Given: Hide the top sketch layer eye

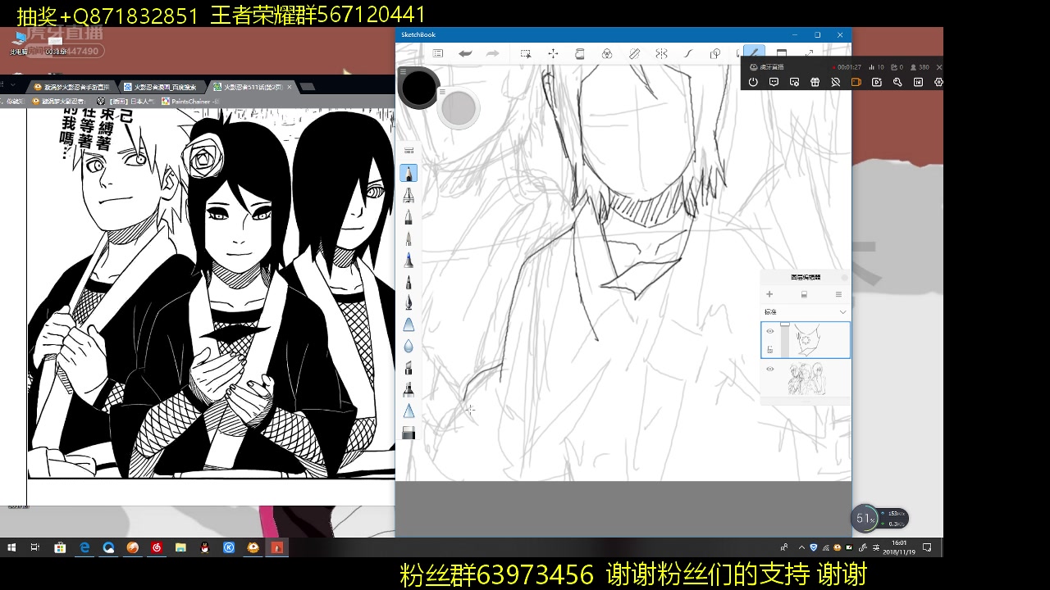Looking at the screenshot, I should point(769,331).
